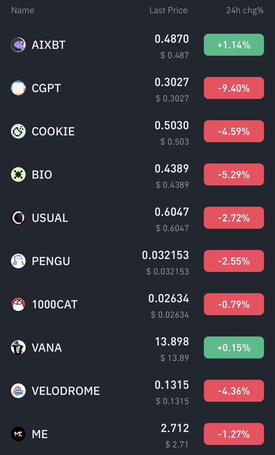Screen dimensions: 275x455
Task: Tap the CGPT token icon
Action: pos(18,88)
